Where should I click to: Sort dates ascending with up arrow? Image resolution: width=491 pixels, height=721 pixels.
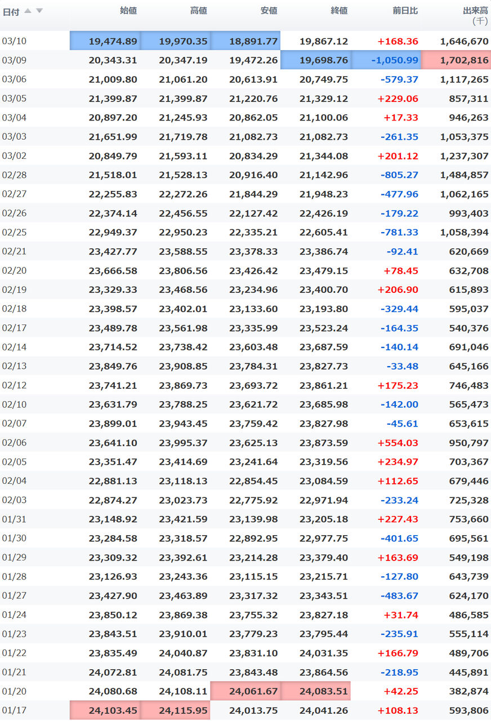28,11
